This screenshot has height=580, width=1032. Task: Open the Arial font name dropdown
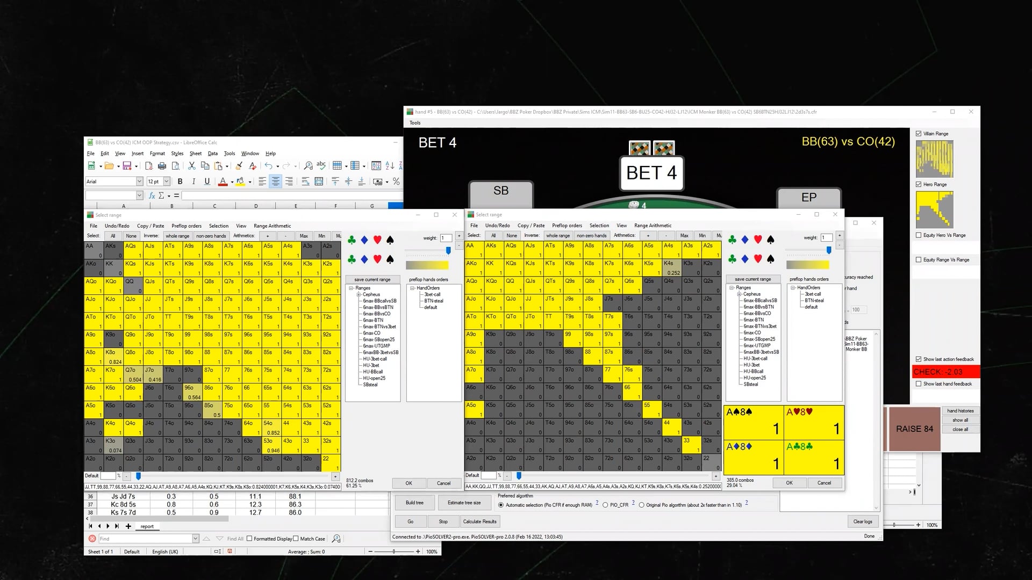point(140,182)
